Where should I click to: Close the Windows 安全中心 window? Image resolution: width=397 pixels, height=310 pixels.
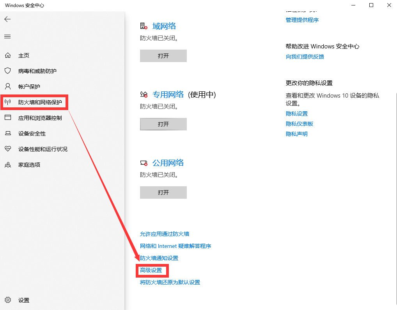click(389, 5)
